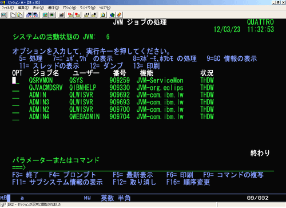This screenshot has height=208, width=286.
Task: Click the command line after the ===> prompt
Action: pyautogui.click(x=152, y=167)
